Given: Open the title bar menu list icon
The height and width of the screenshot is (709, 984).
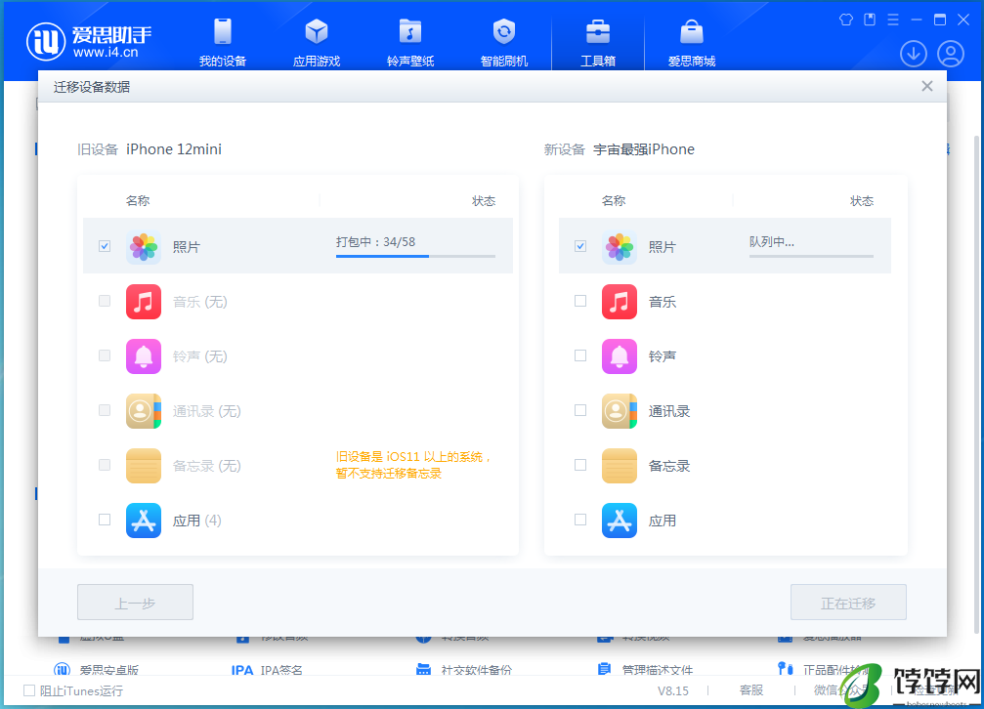Looking at the screenshot, I should click(x=893, y=20).
